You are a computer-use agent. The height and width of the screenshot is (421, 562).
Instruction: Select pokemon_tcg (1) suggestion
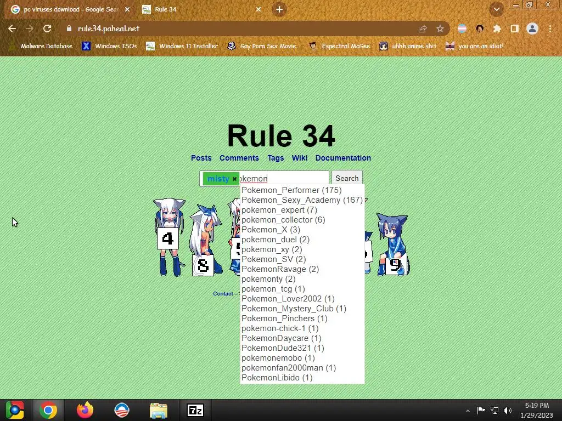302,289
